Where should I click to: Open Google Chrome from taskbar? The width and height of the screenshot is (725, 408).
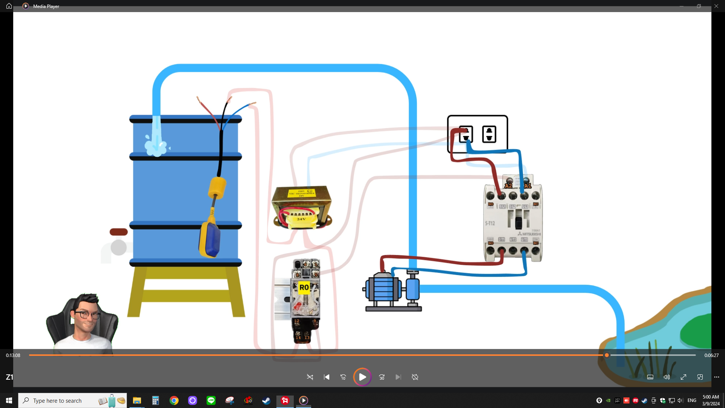point(174,400)
